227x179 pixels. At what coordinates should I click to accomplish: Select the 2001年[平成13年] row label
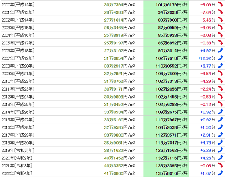click(x=18, y=12)
